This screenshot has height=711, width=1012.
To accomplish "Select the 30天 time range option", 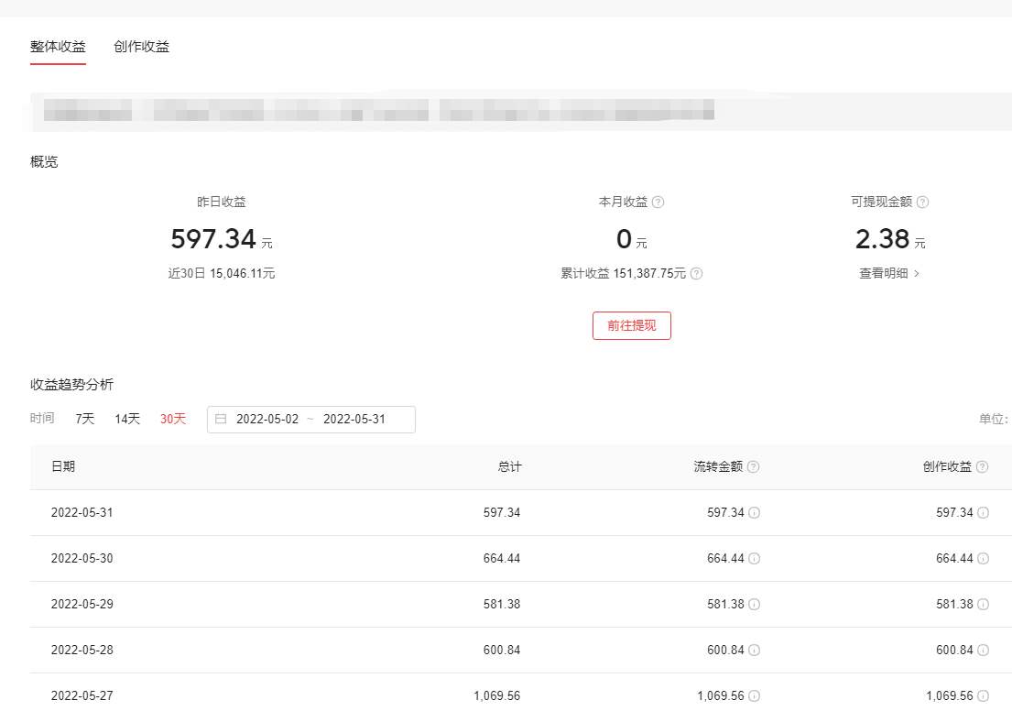I will (x=173, y=420).
